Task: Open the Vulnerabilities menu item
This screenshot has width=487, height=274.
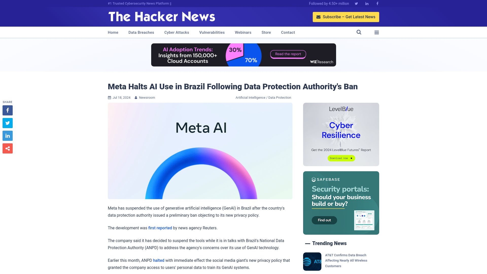Action: tap(212, 32)
